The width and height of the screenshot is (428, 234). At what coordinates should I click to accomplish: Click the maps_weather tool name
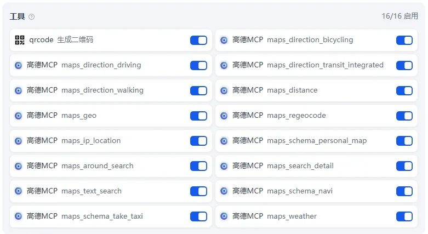[292, 216]
